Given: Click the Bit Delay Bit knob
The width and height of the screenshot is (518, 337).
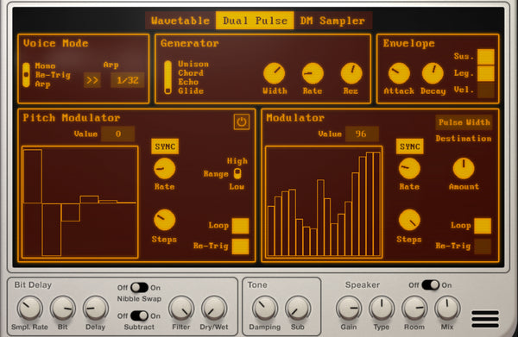Looking at the screenshot, I should coord(63,309).
